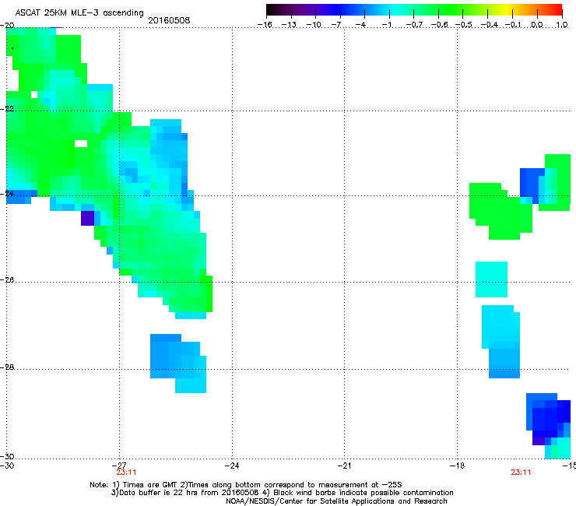Click the colorbar label 0.0
The width and height of the screenshot is (576, 506).
[537, 25]
